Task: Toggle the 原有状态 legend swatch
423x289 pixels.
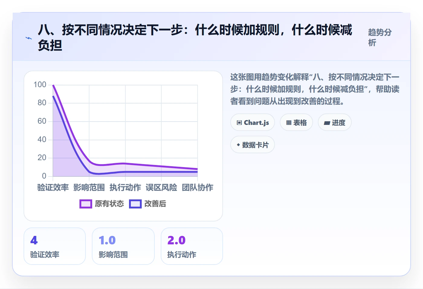Action: [x=86, y=204]
